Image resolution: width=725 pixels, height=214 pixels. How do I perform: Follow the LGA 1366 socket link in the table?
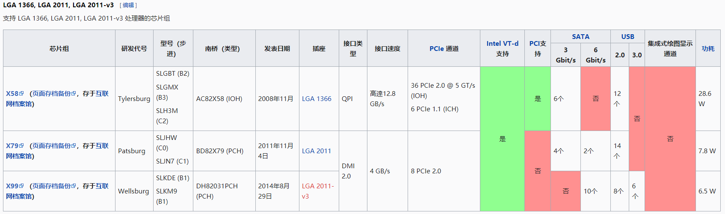pyautogui.click(x=317, y=98)
